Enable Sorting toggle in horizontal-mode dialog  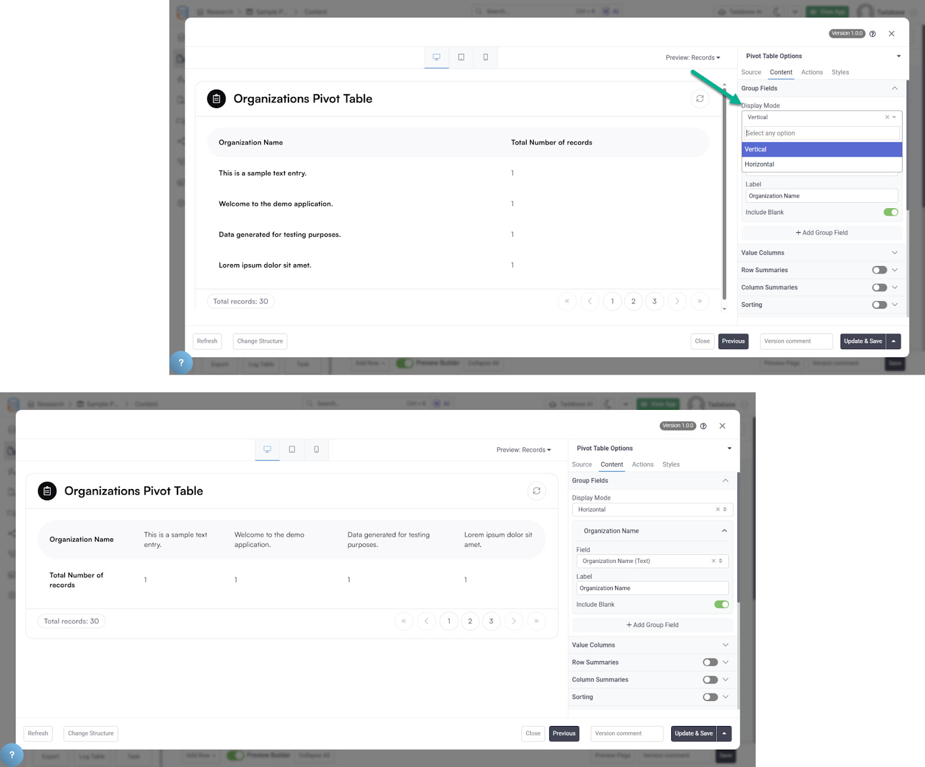[x=710, y=697]
